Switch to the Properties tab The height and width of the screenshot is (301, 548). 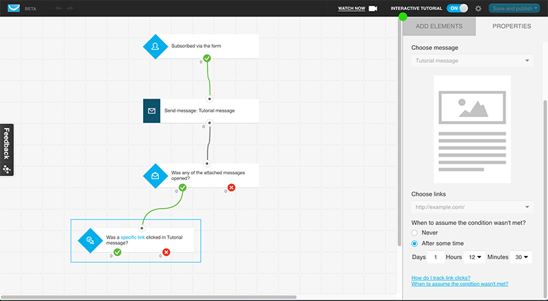click(512, 26)
